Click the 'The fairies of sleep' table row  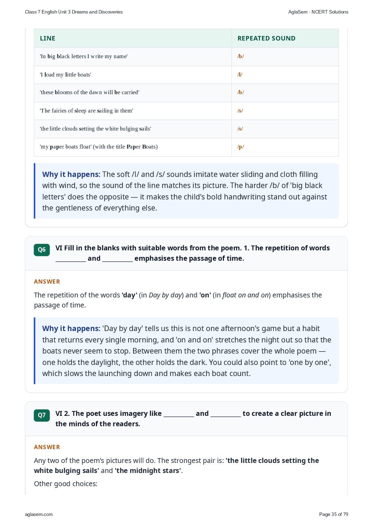(x=186, y=111)
